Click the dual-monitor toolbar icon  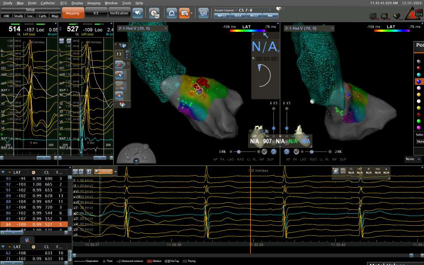(203, 13)
